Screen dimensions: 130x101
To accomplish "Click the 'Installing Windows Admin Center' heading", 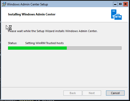I will click(32, 14).
